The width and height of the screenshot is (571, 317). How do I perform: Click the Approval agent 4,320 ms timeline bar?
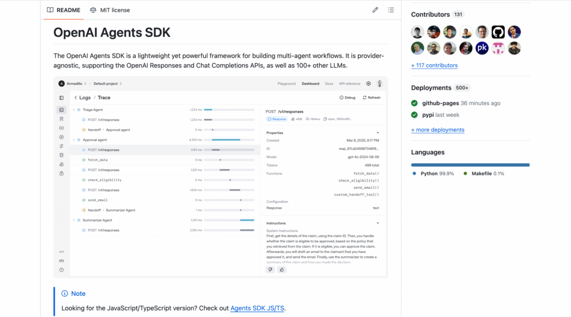tap(226, 140)
